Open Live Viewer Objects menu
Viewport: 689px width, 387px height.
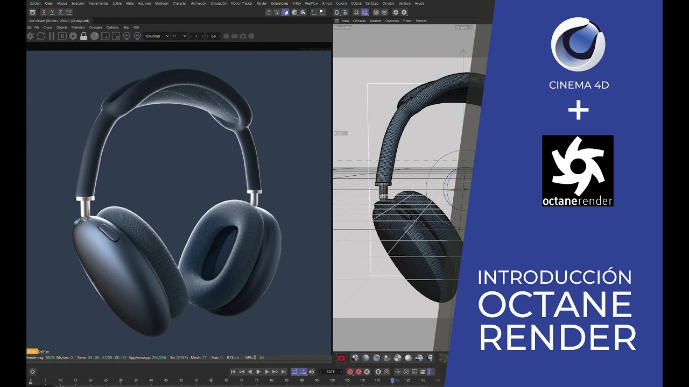[62, 27]
